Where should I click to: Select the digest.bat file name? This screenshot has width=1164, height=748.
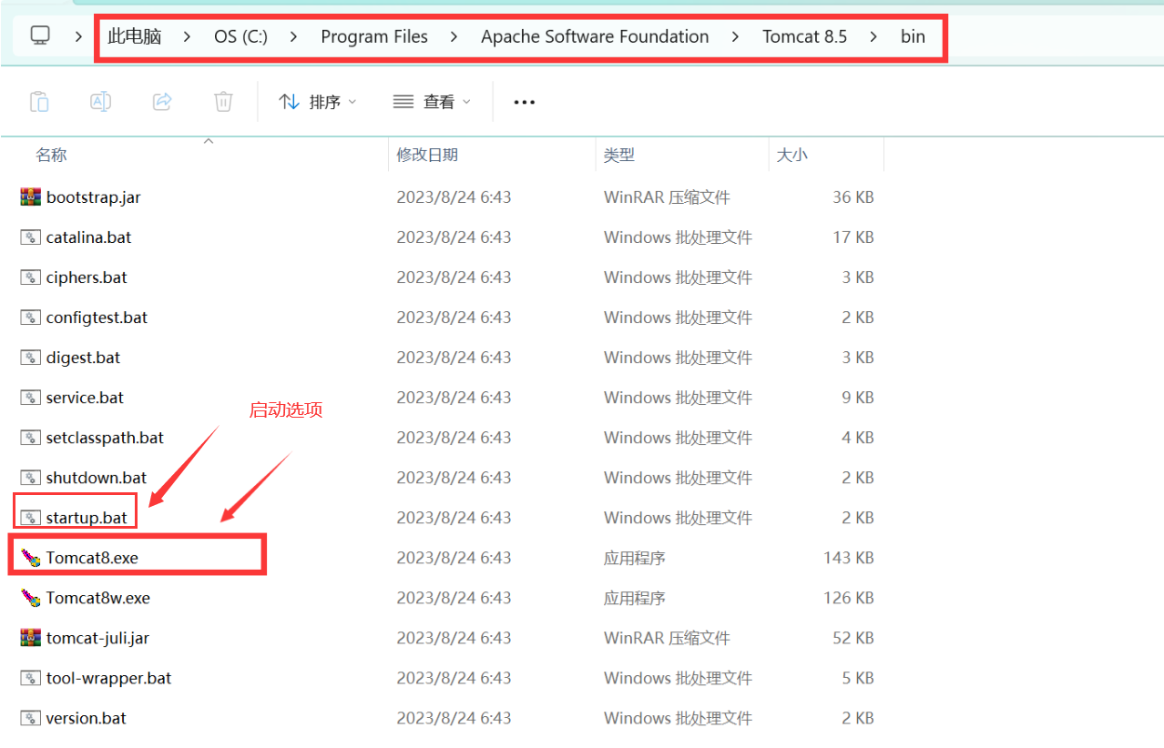[83, 357]
